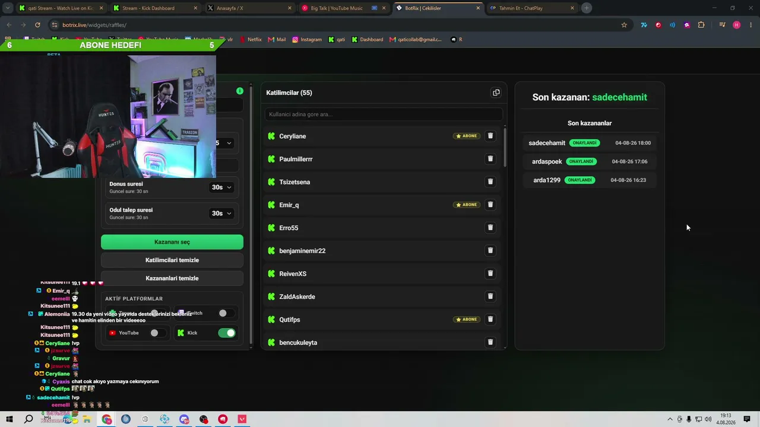This screenshot has height=427, width=760.
Task: Delete Tsizetsena from the participants
Action: [490, 181]
